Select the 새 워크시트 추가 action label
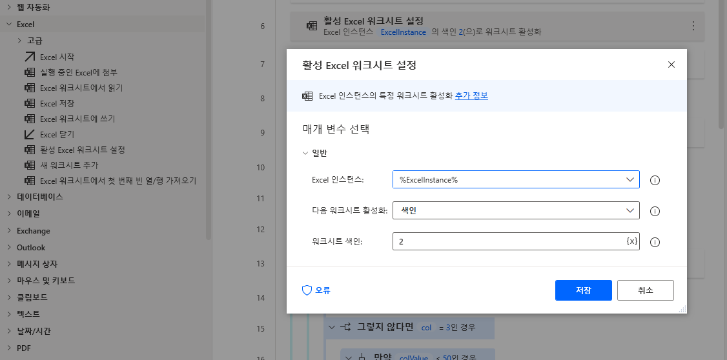The width and height of the screenshot is (727, 360). coord(69,165)
